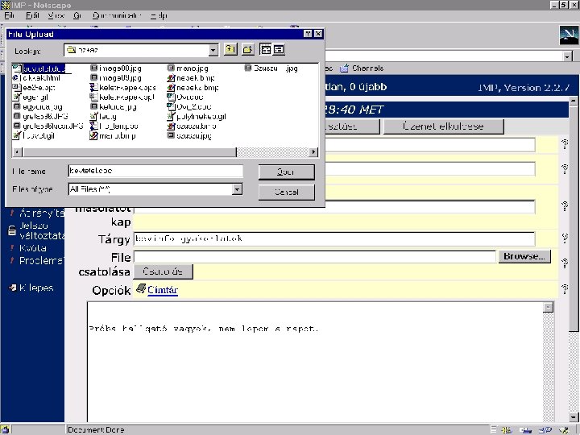Click the help icon beside Tárgy field
Screen dimensions: 580x435
click(x=565, y=238)
